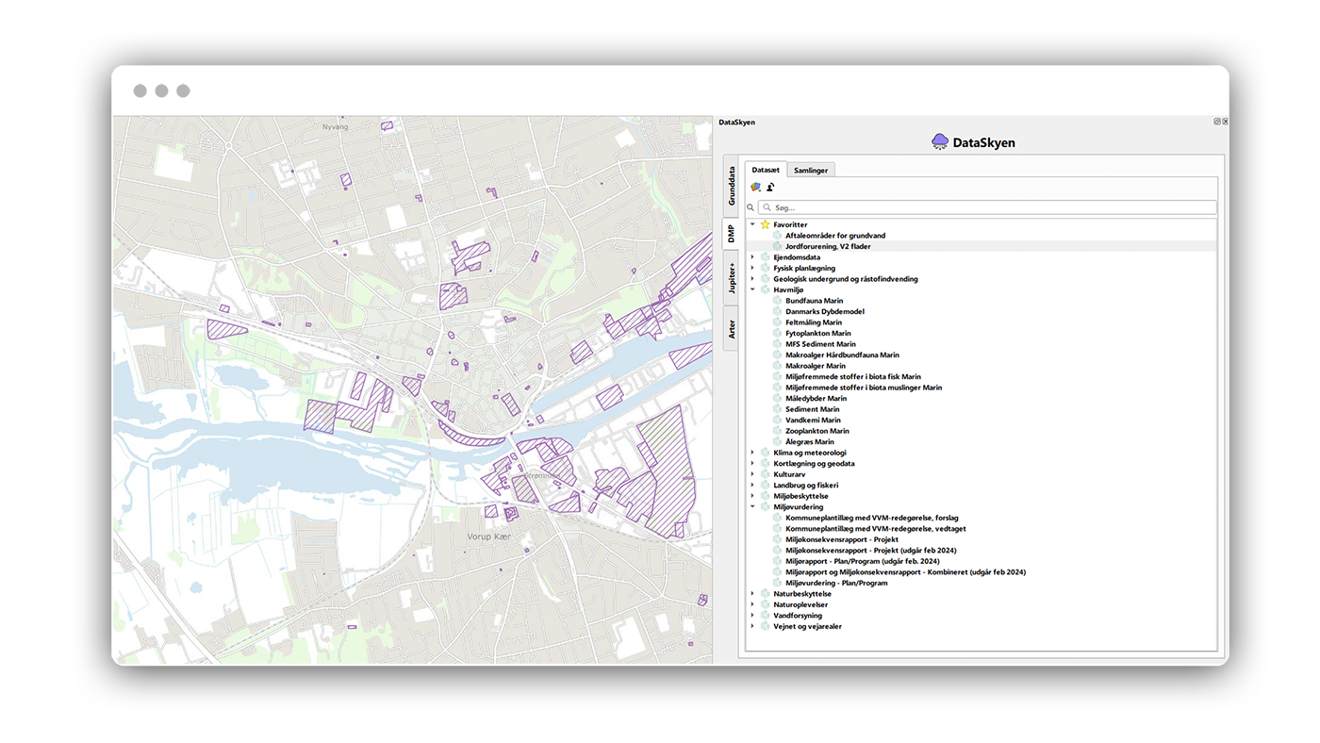Click the map layers icon under Datasæt

755,188
